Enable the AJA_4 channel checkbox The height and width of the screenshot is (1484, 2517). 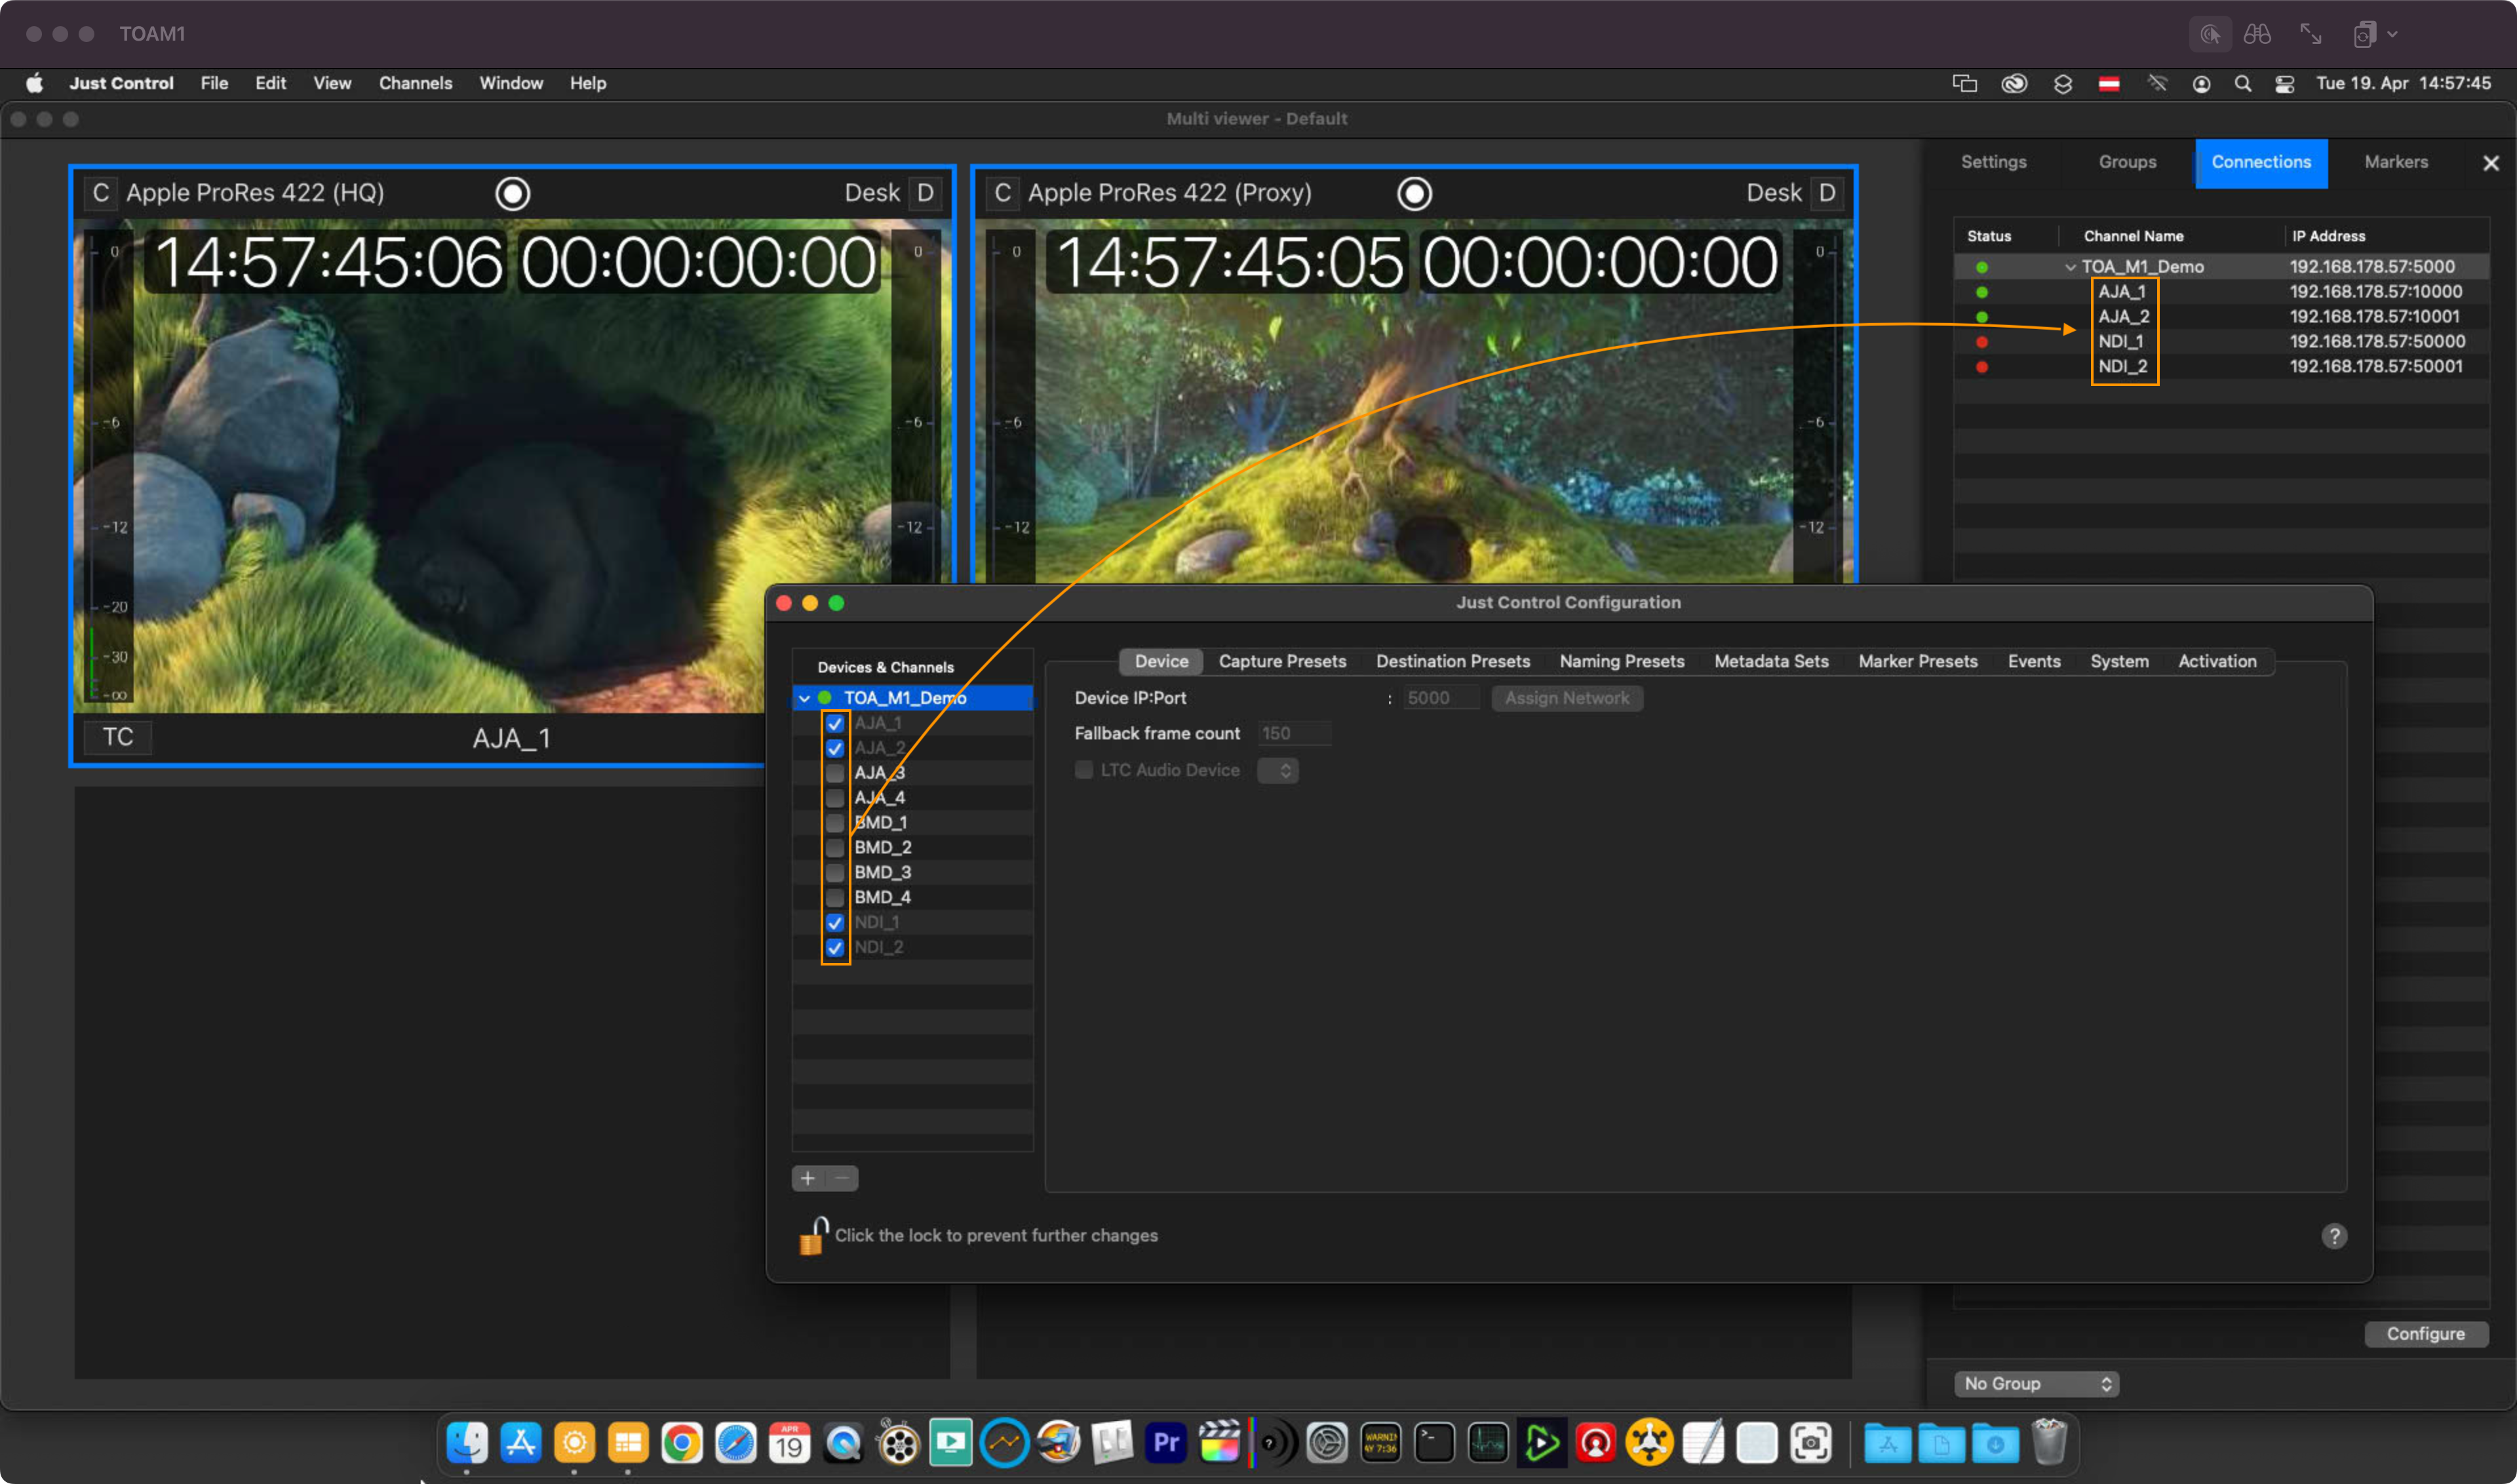coord(835,798)
